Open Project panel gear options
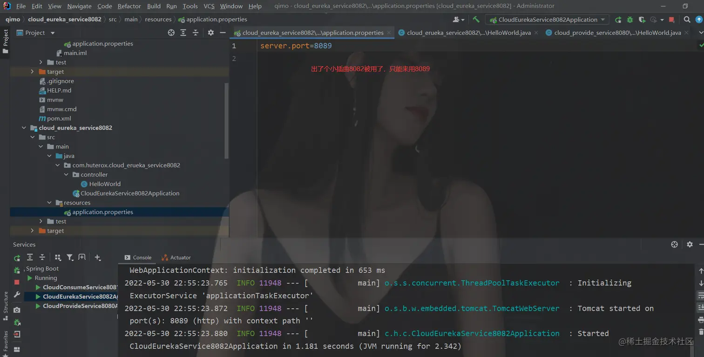This screenshot has width=704, height=357. (211, 33)
